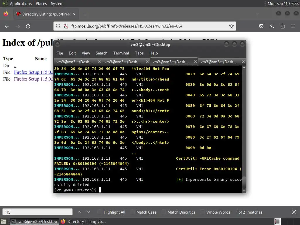Close the third terminal tab
The width and height of the screenshot is (300, 225).
point(195,62)
